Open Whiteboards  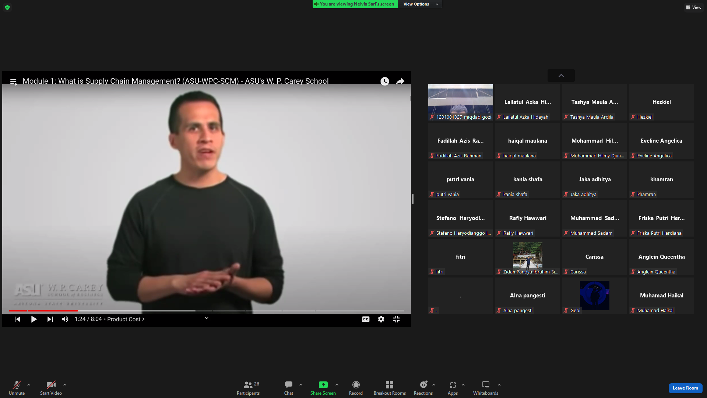(x=486, y=388)
